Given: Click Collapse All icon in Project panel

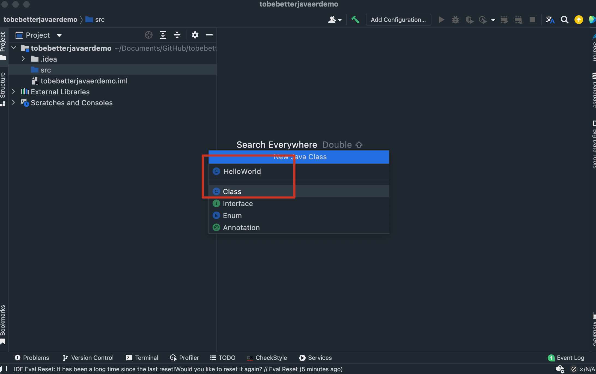Looking at the screenshot, I should coord(177,35).
